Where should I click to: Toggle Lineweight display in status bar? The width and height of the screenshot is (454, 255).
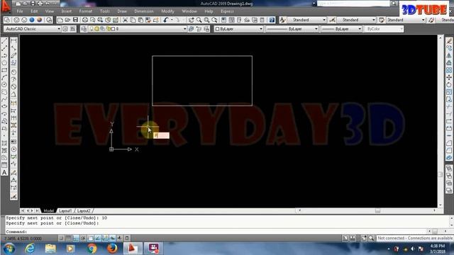point(120,238)
